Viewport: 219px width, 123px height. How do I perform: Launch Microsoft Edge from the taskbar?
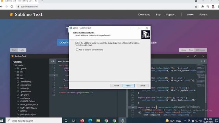(x=90, y=121)
